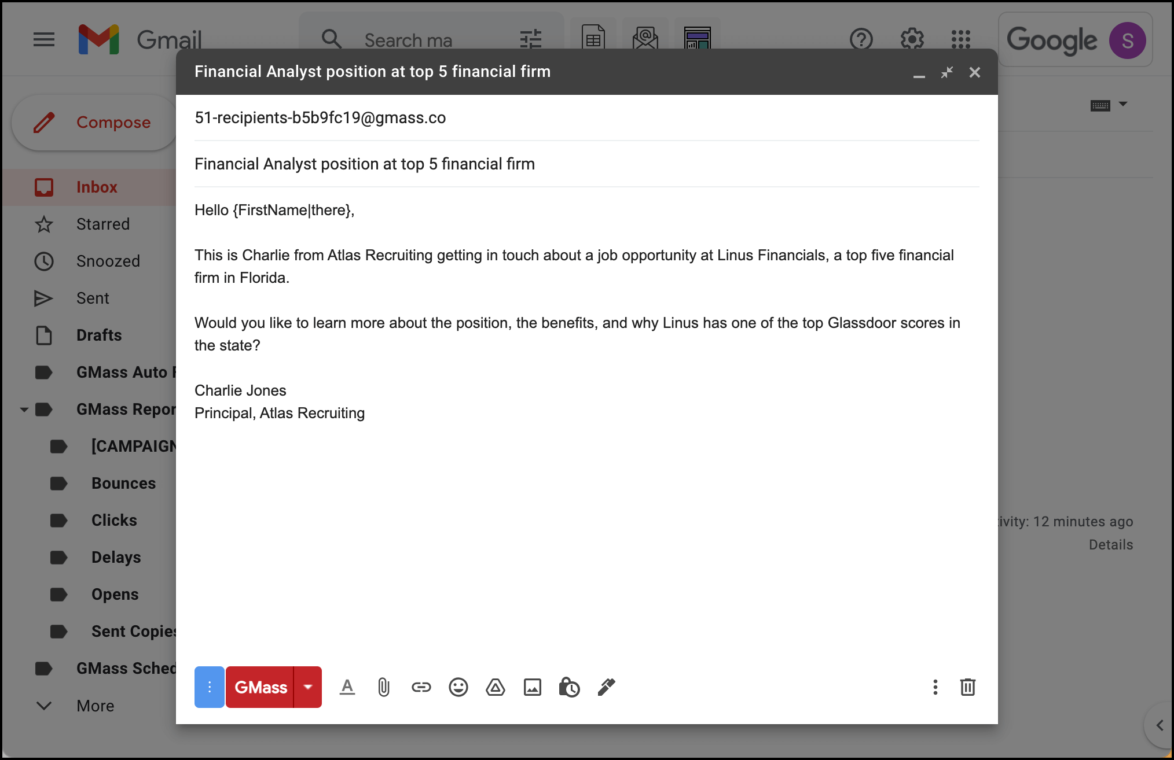Open the Drafts folder

(89, 335)
